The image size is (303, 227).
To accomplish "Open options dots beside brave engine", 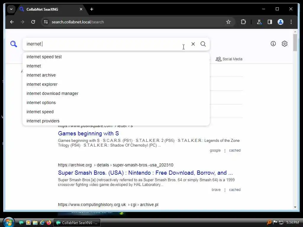I will (225, 190).
